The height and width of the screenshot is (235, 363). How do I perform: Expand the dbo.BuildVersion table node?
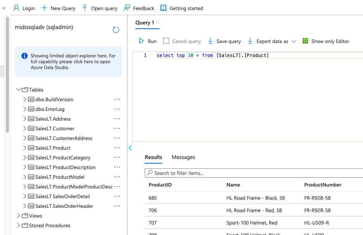(x=25, y=100)
